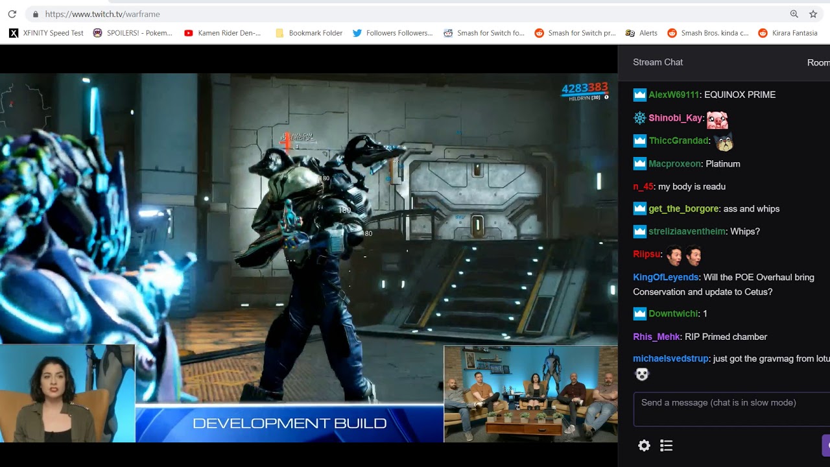Click username ThiccGrandad in chat

pos(678,141)
